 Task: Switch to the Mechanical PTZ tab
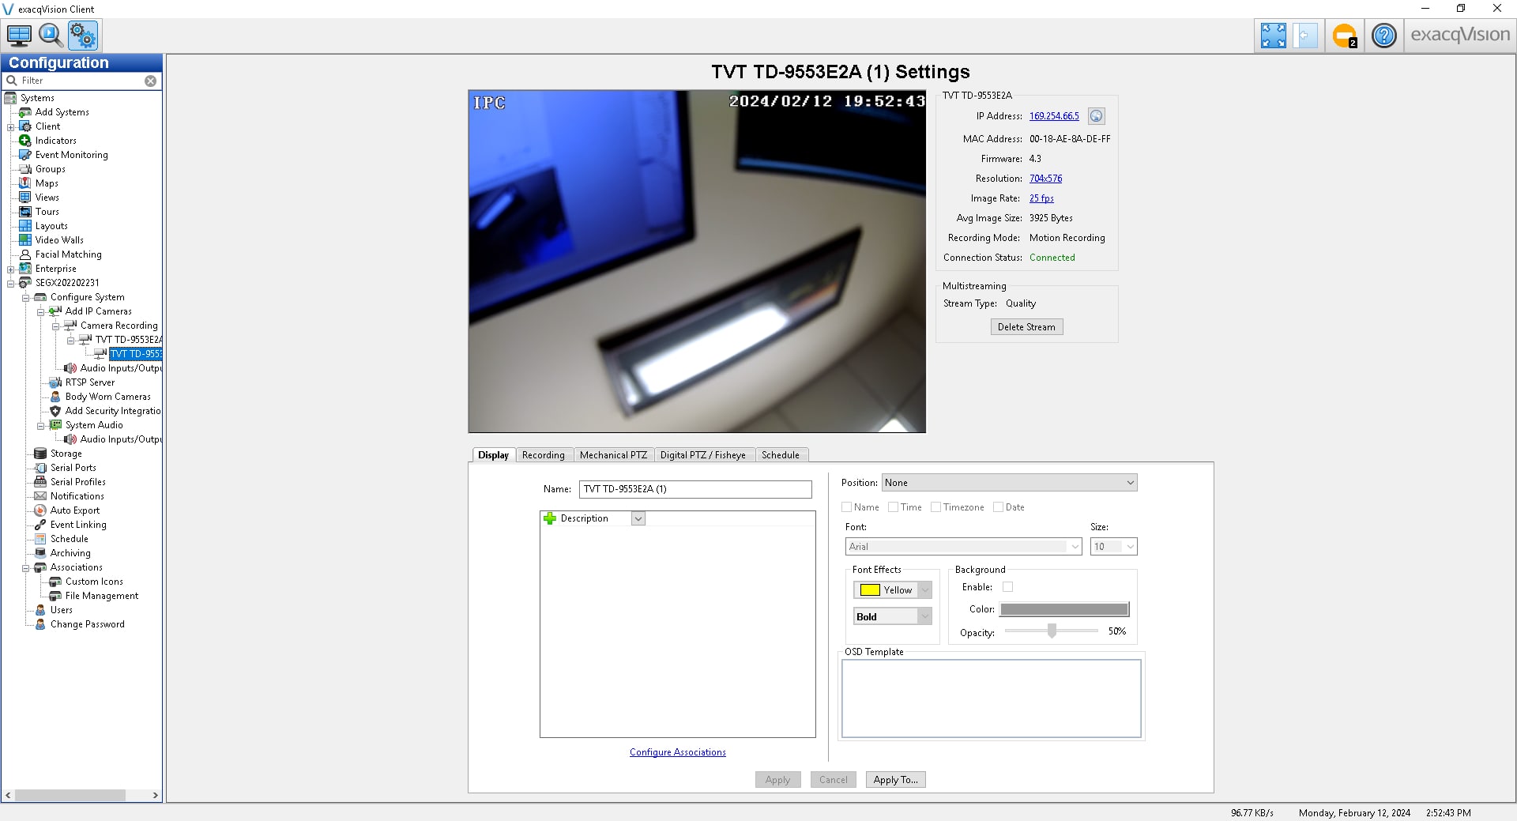613,455
